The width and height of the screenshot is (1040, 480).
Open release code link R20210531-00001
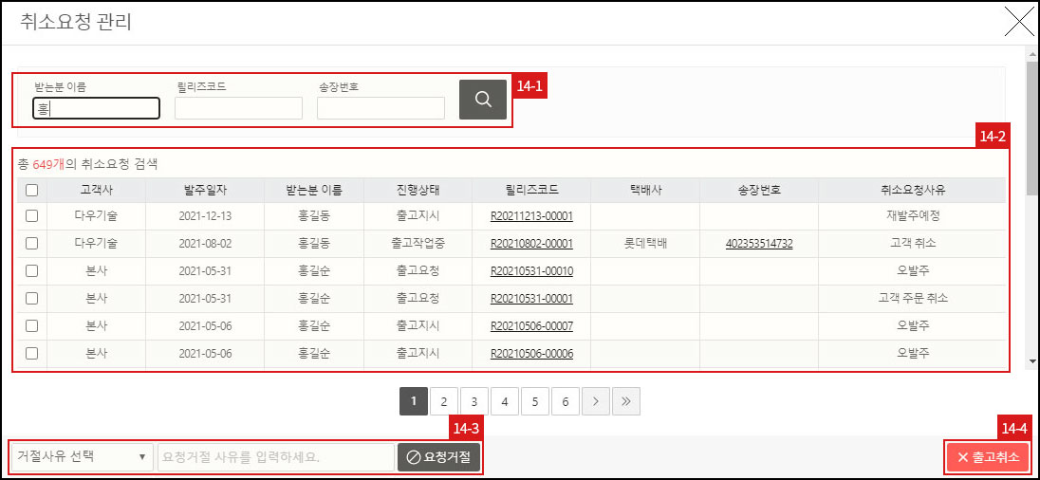(532, 299)
